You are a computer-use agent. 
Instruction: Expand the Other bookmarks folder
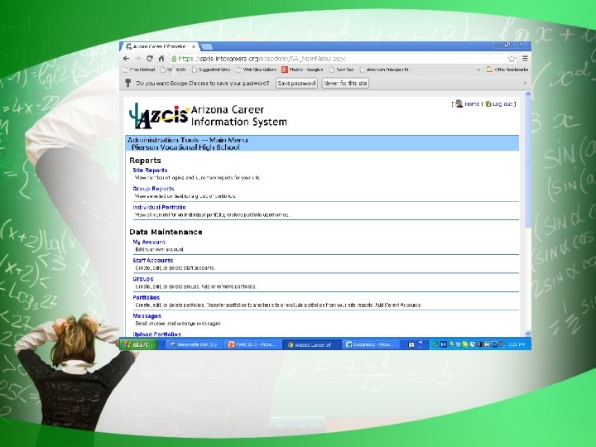pos(507,70)
